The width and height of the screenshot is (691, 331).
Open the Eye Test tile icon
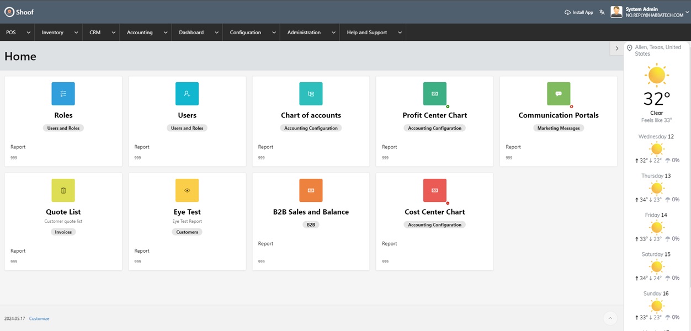click(x=187, y=190)
